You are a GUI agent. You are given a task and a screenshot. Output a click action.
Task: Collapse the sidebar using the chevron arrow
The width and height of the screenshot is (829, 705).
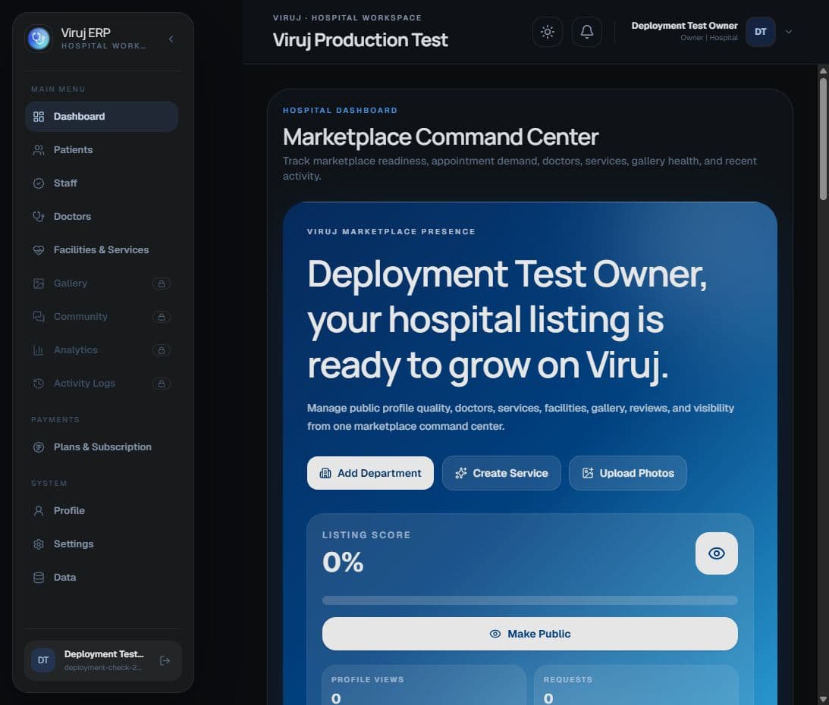(x=171, y=39)
